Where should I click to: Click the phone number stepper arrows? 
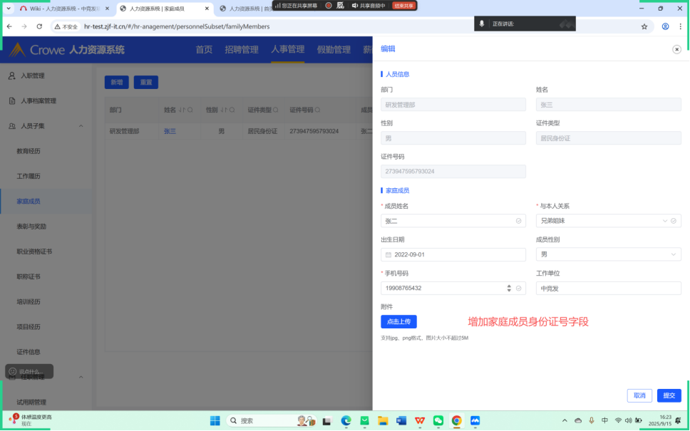click(x=509, y=289)
